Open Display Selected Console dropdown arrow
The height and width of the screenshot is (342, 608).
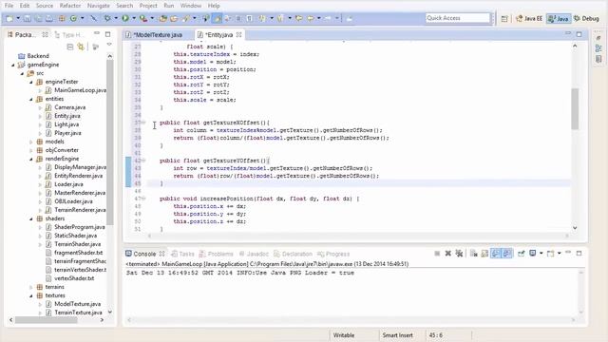pyautogui.click(x=541, y=254)
